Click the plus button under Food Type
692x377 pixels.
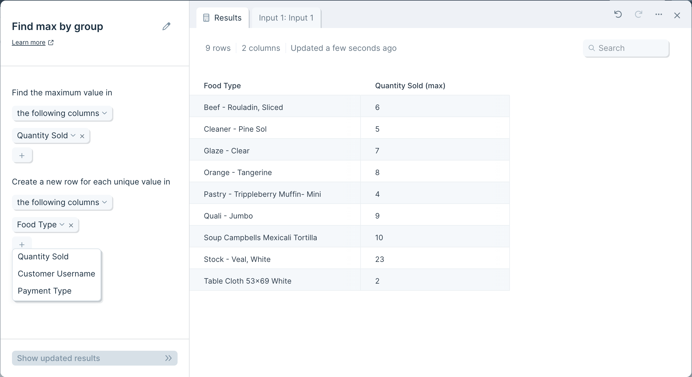pyautogui.click(x=22, y=244)
